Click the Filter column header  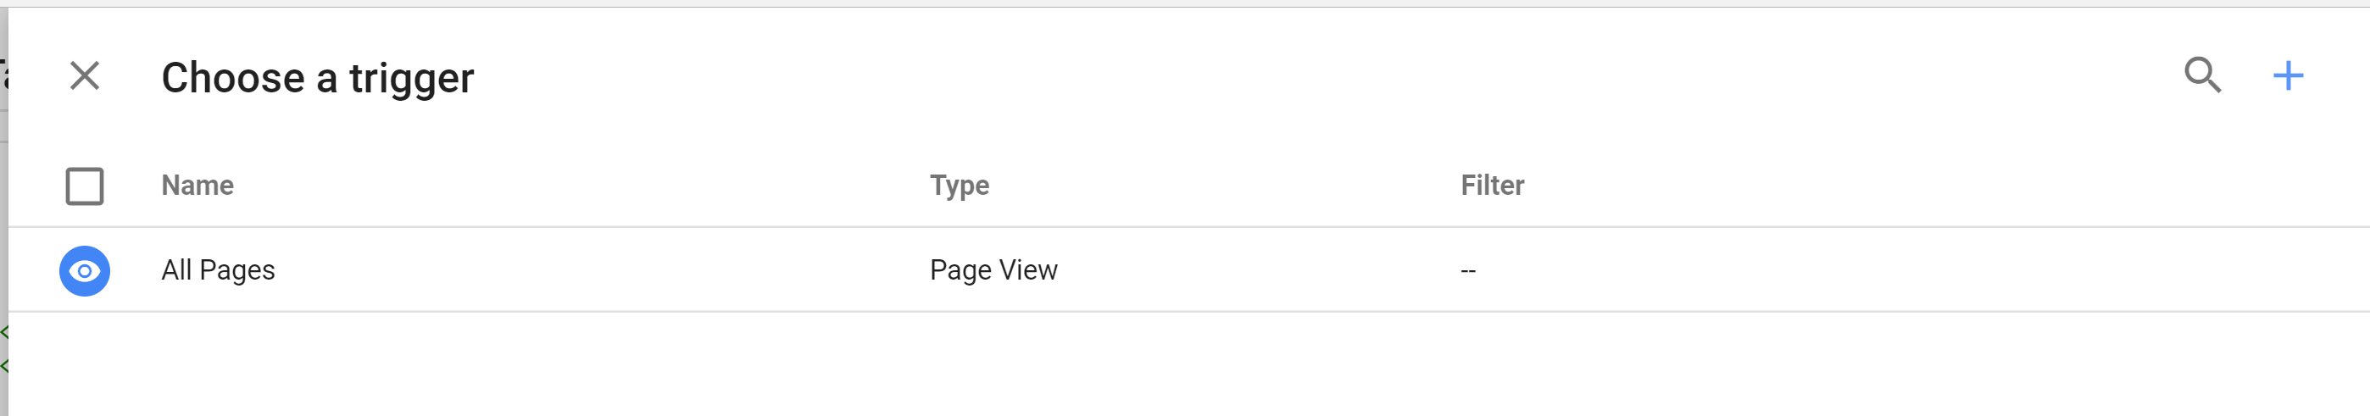(x=1491, y=186)
